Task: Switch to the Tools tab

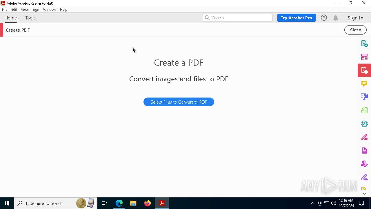Action: (30, 18)
